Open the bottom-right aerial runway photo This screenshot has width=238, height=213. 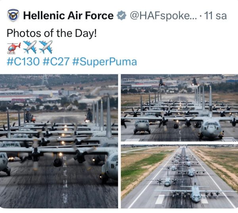pos(179,177)
